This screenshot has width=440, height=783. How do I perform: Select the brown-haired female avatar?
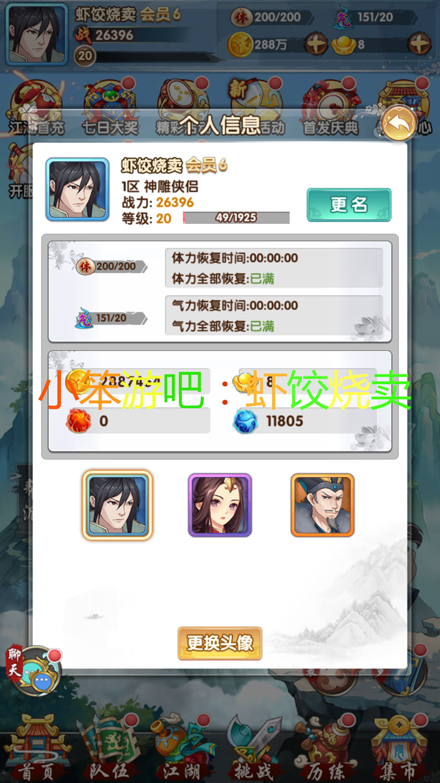pos(220,505)
